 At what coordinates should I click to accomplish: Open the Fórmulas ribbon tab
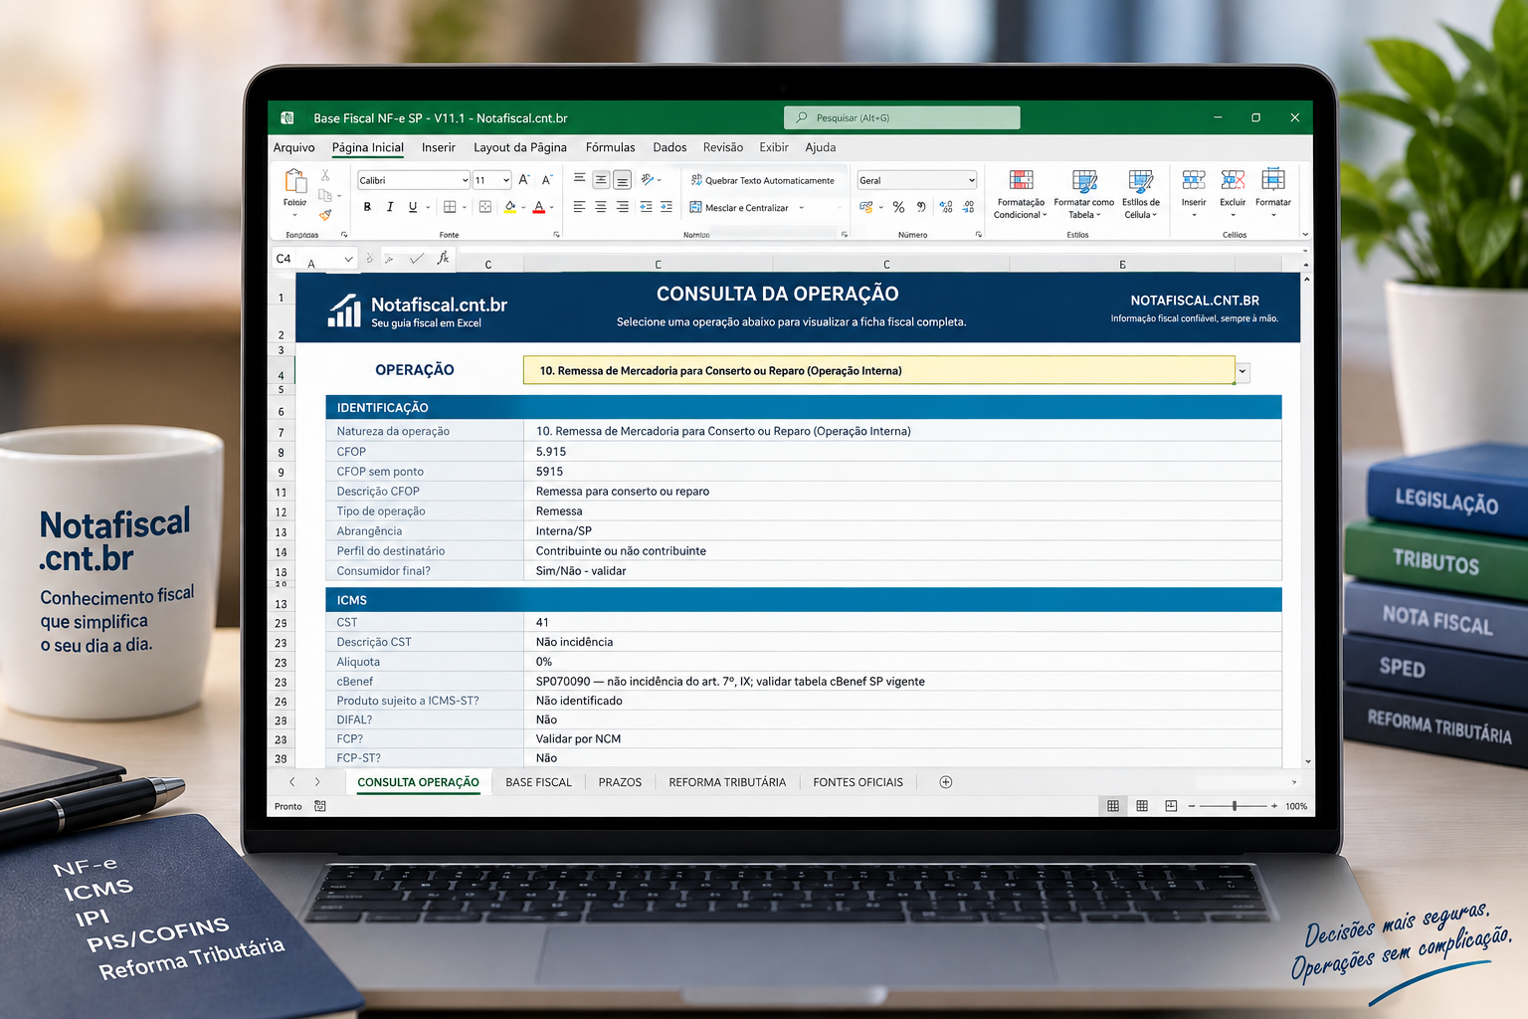[x=610, y=147]
